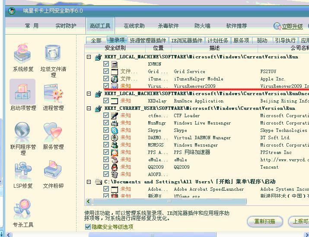Uncheck Adobe Acrobat SpeedLauncher entry checkbox
This screenshot has width=309, height=237.
pyautogui.click(x=106, y=189)
